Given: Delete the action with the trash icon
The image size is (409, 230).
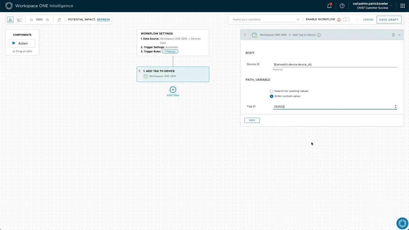Looking at the screenshot, I should [x=393, y=35].
